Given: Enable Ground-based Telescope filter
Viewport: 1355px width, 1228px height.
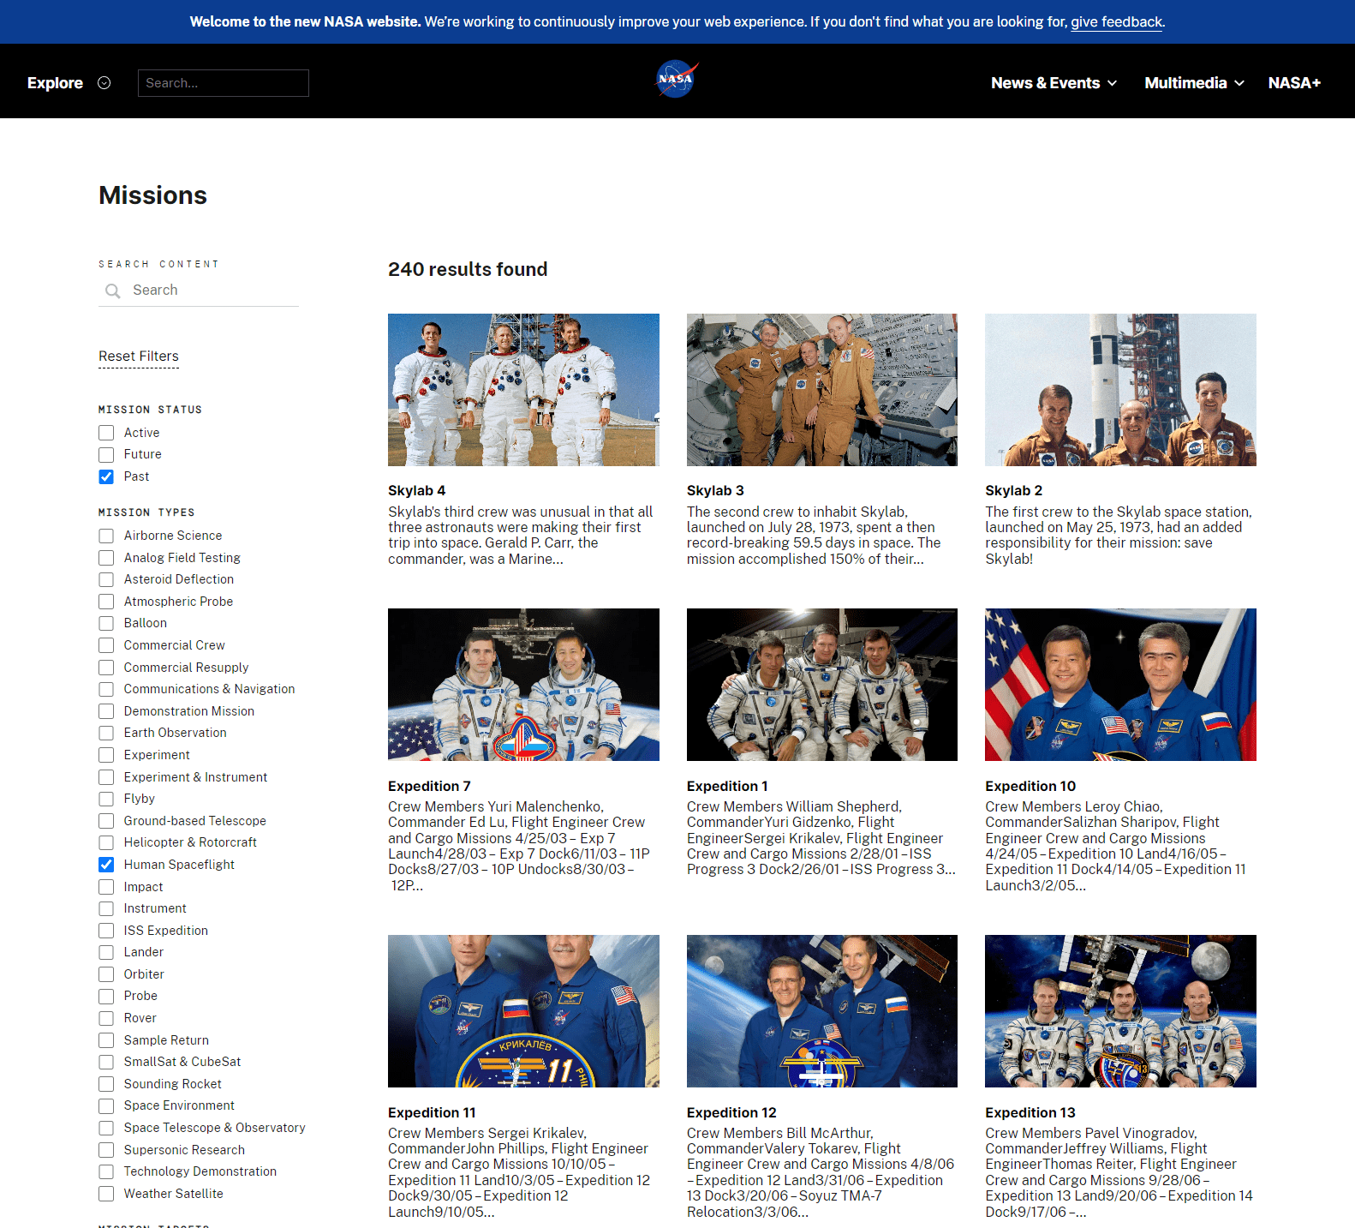Looking at the screenshot, I should [106, 821].
